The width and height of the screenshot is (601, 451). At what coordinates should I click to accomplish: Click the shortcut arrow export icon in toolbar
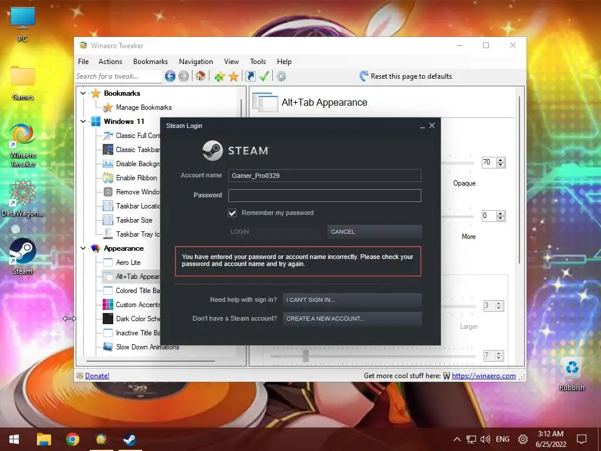[x=250, y=76]
